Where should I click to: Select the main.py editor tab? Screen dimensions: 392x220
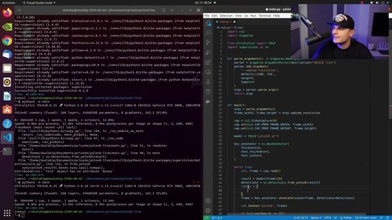click(225, 22)
